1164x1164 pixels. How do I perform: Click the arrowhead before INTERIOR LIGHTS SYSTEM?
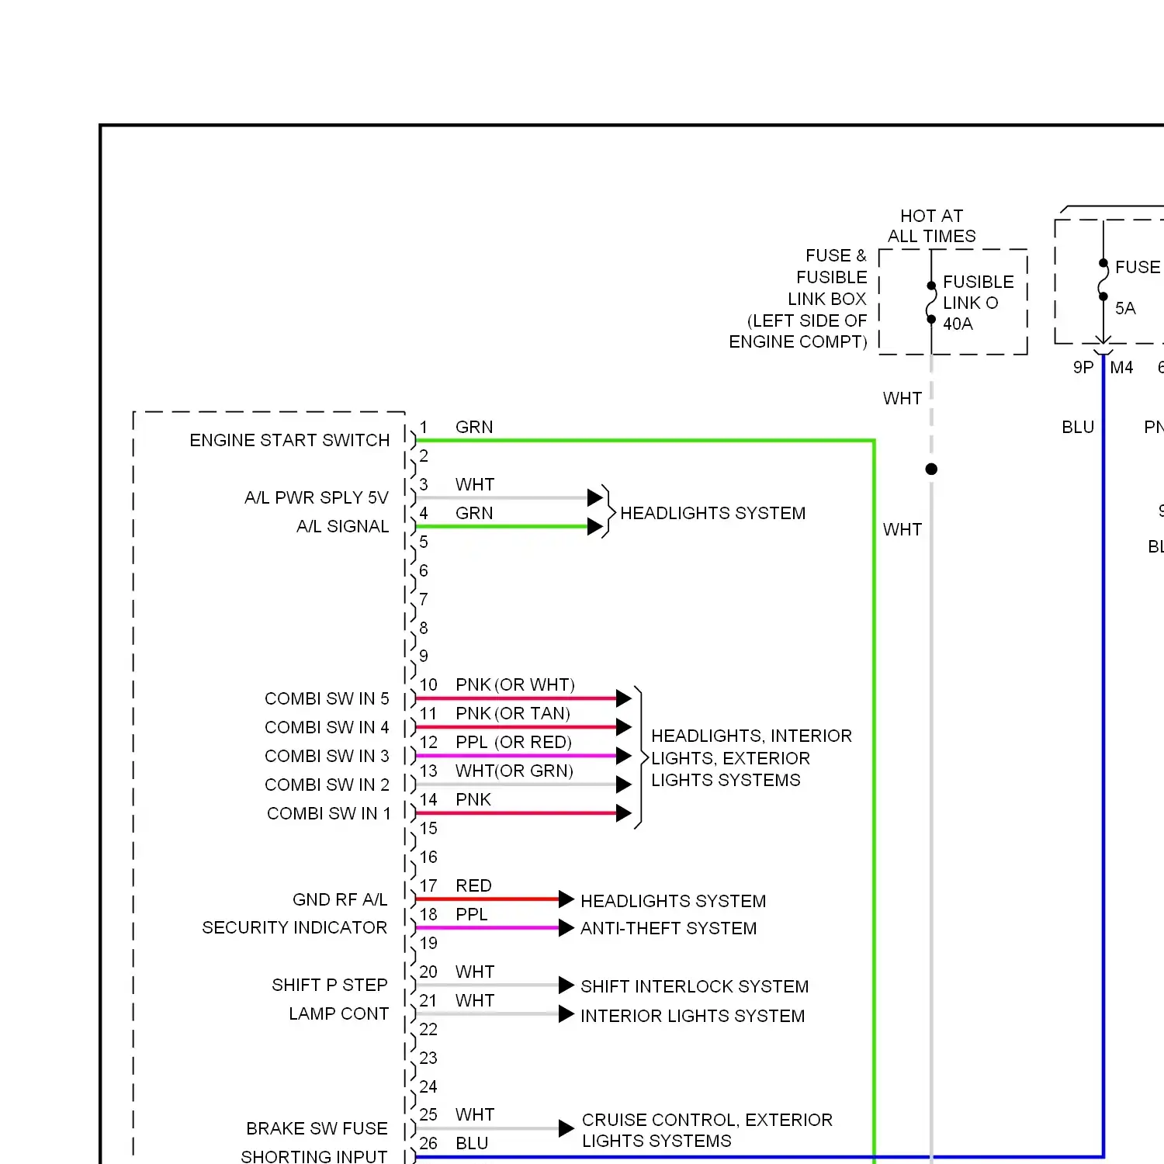[x=566, y=1014]
